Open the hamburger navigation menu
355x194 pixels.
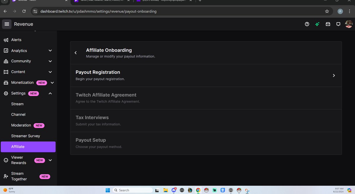[x=7, y=24]
